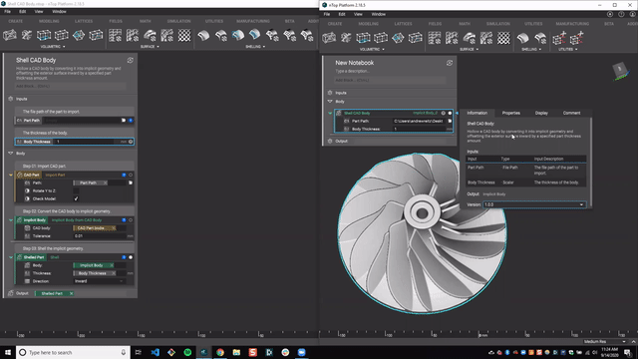The width and height of the screenshot is (638, 359).
Task: Toggle visibility circle on Shelled Part block
Action: (x=131, y=257)
